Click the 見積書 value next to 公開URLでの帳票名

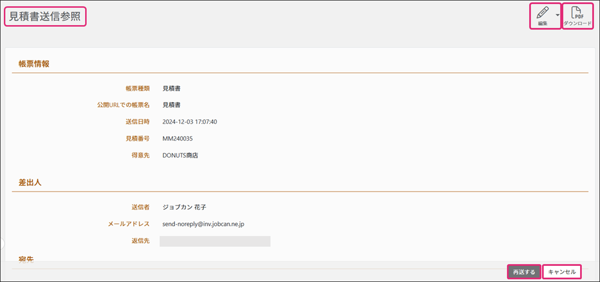pos(171,105)
